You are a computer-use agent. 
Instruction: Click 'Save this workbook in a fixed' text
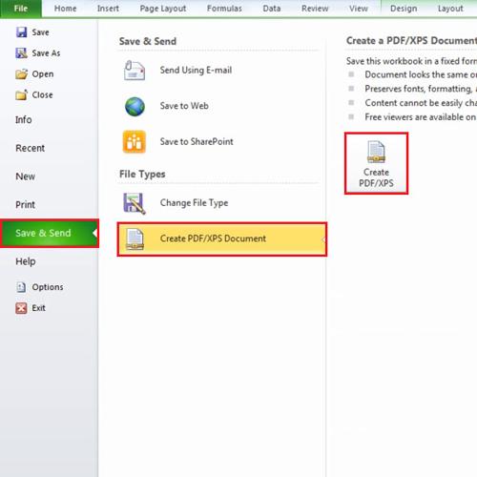click(411, 61)
